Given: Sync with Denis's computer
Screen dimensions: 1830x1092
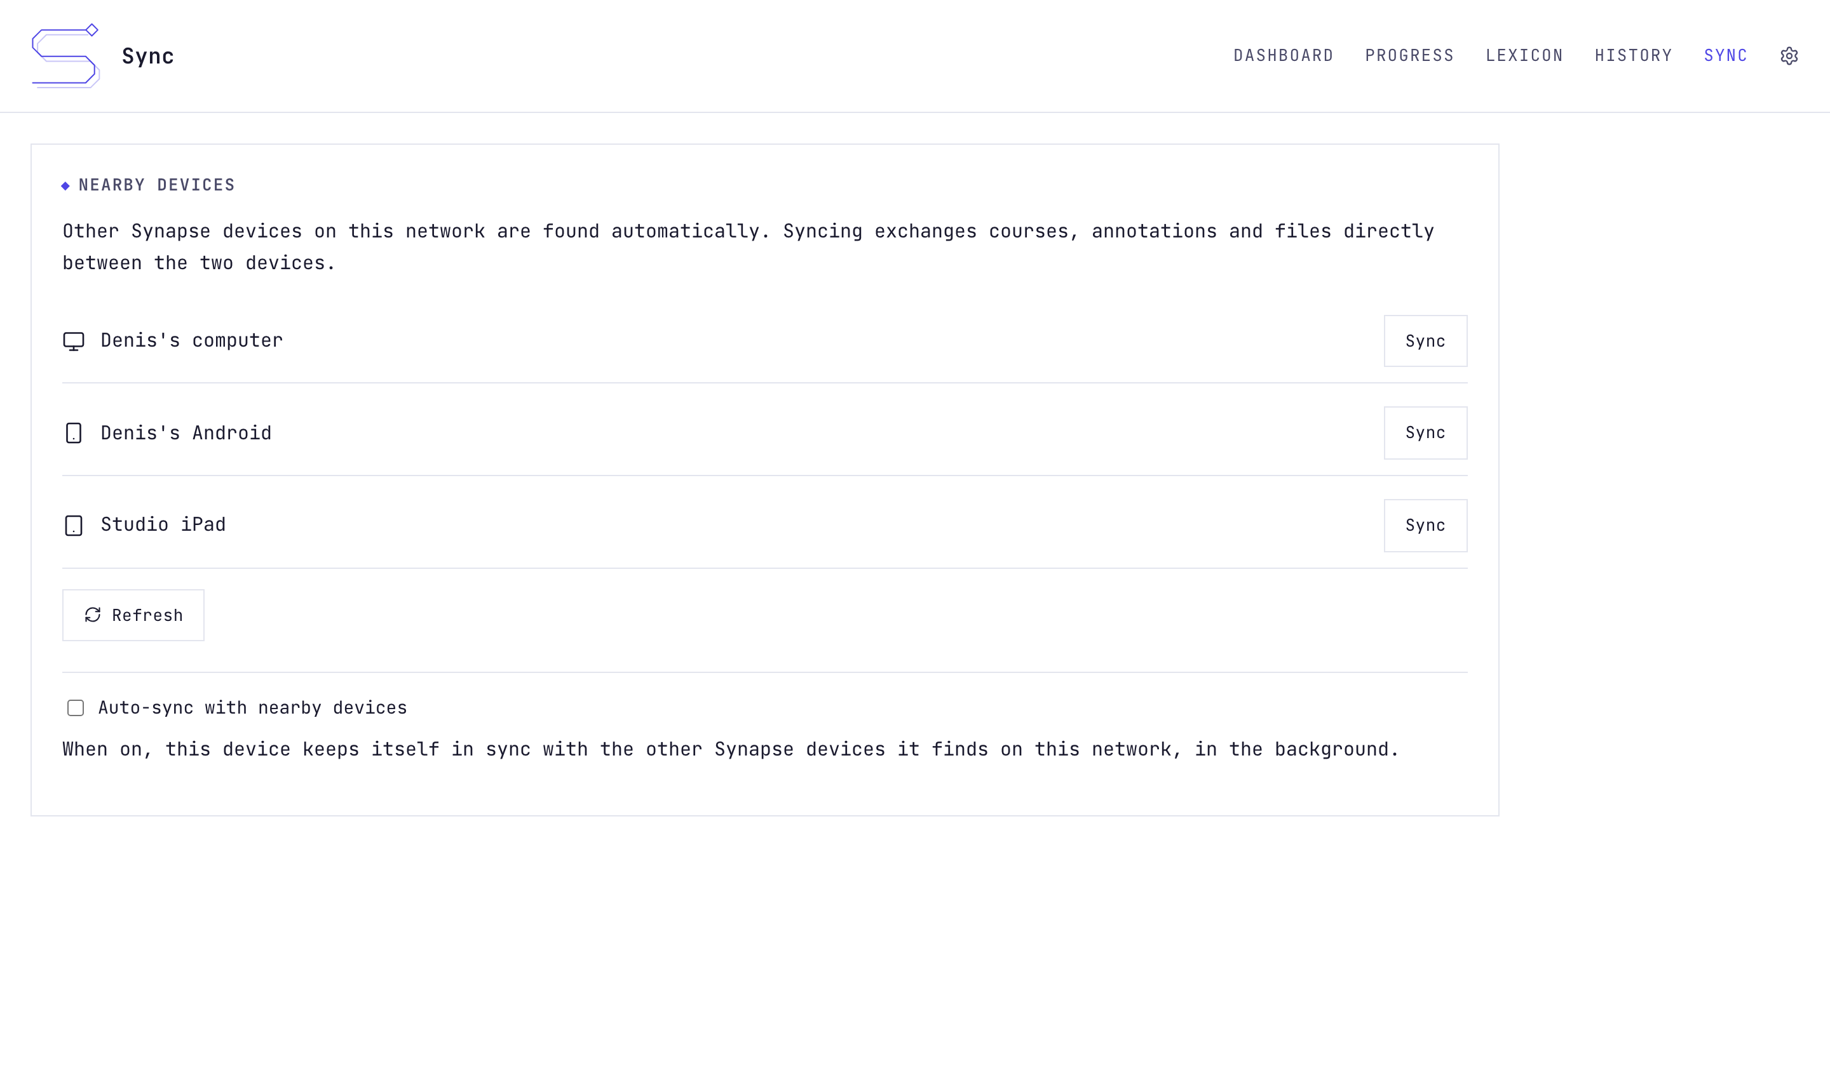Looking at the screenshot, I should click(x=1425, y=342).
